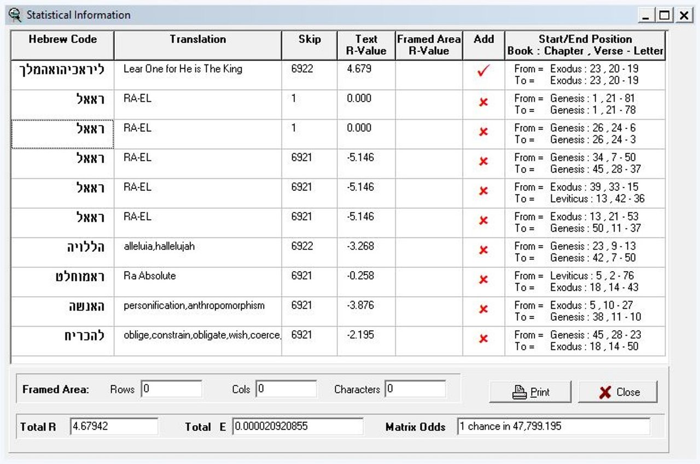Close window using title bar X
This screenshot has width=700, height=464.
[684, 15]
